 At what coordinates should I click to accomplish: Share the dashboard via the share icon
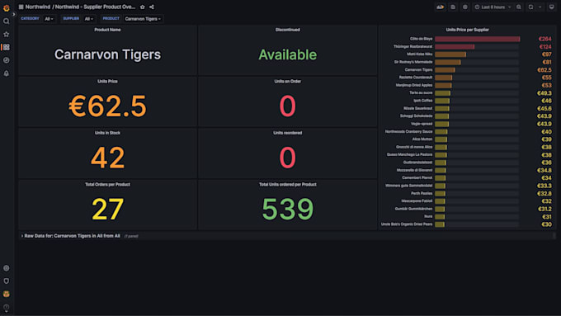pos(152,7)
